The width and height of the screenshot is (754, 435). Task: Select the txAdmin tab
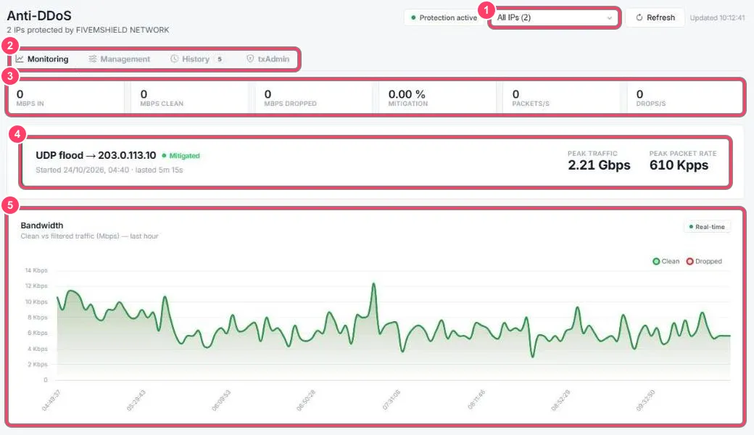pyautogui.click(x=268, y=59)
